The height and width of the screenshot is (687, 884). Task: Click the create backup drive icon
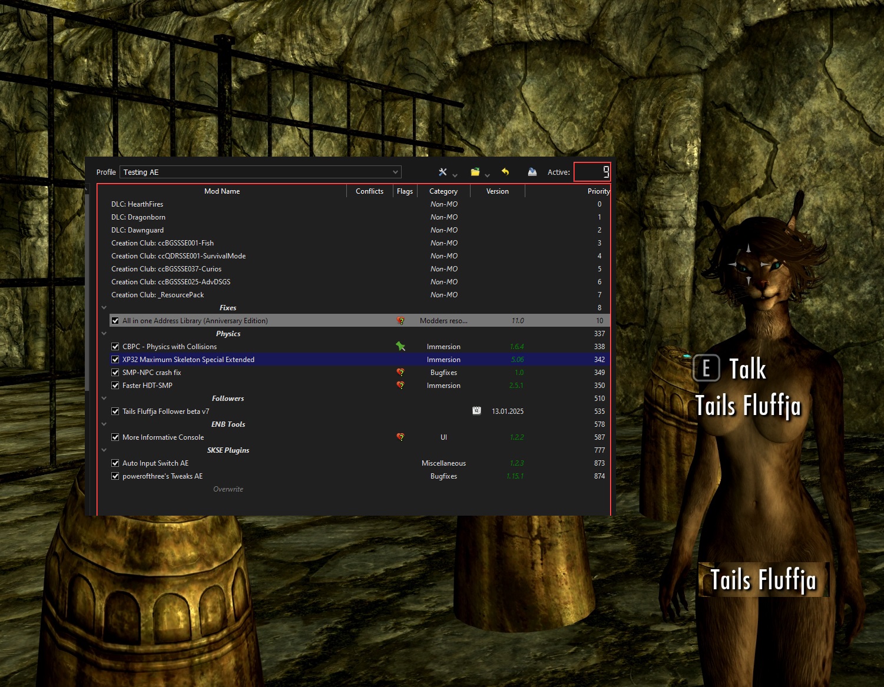pyautogui.click(x=532, y=172)
